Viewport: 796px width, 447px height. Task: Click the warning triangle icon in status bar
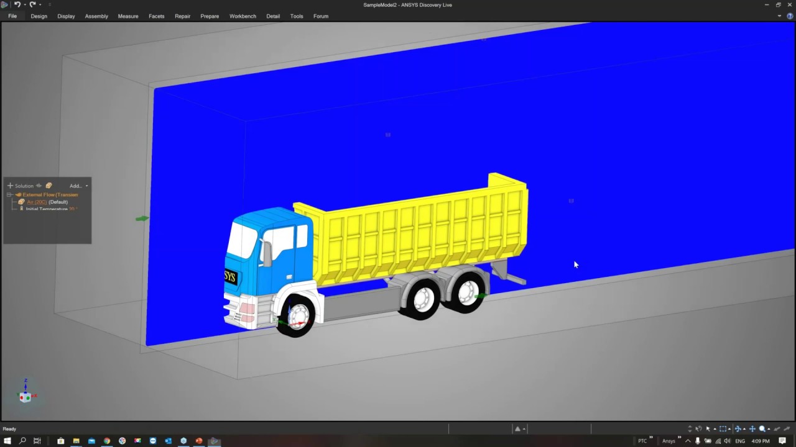[x=517, y=428]
